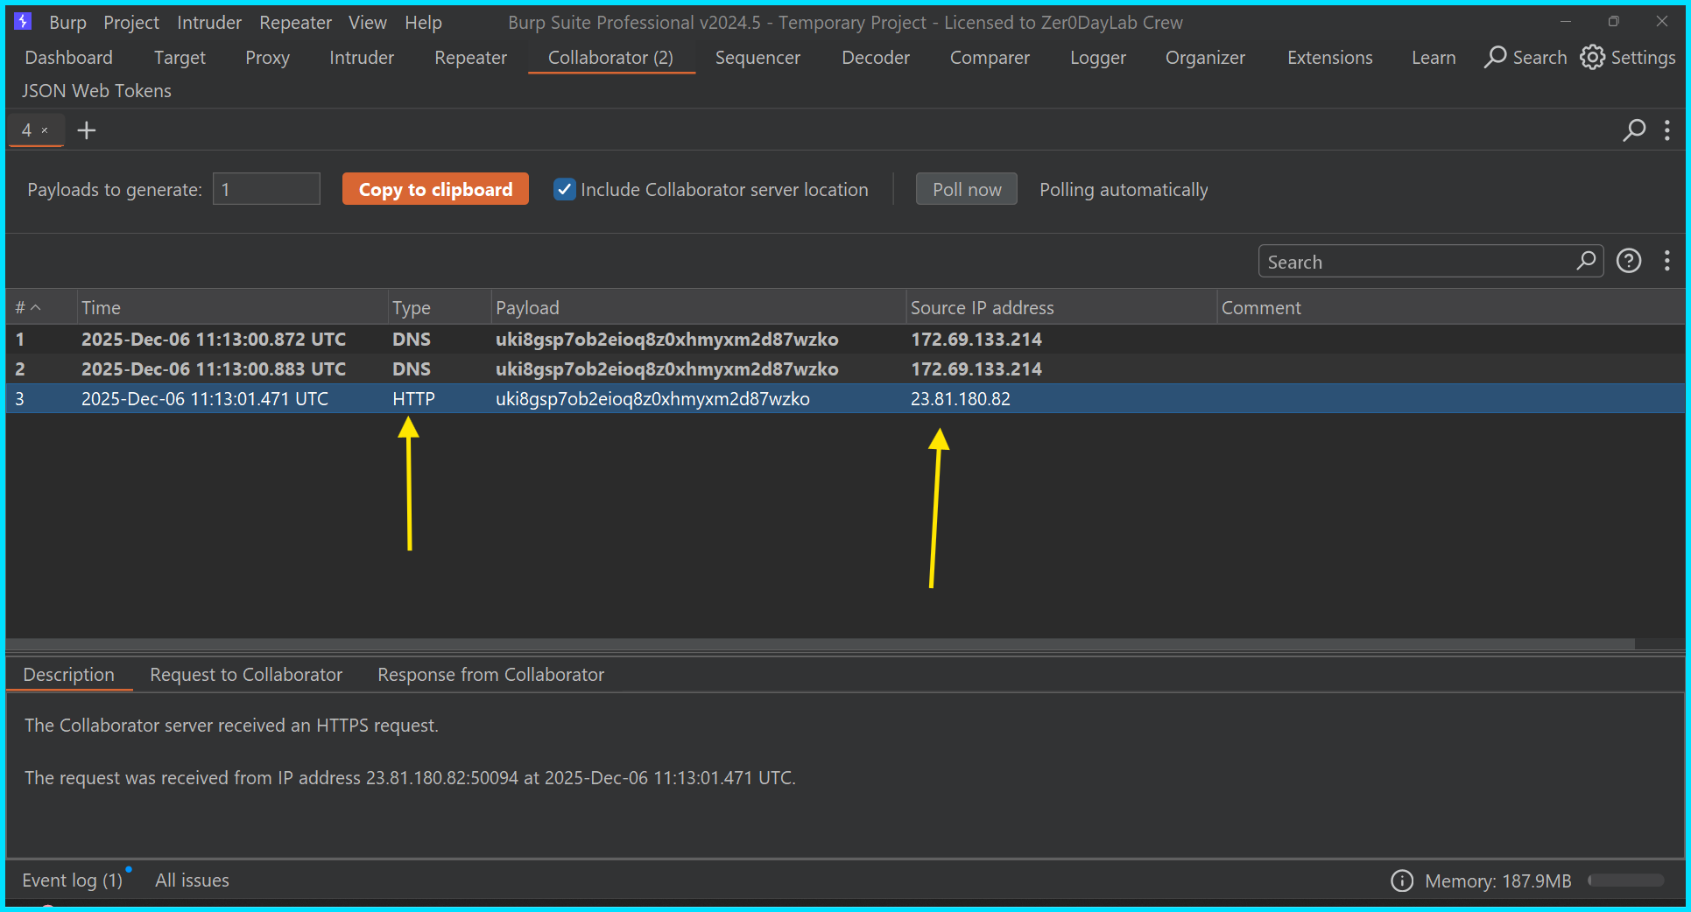Click the memory info icon in status bar
The width and height of the screenshot is (1691, 912).
[1402, 880]
